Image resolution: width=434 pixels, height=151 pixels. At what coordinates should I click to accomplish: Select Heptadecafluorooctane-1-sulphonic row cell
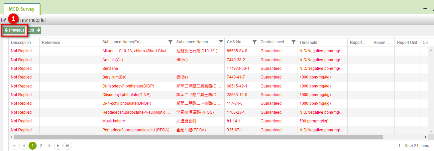coord(137,112)
